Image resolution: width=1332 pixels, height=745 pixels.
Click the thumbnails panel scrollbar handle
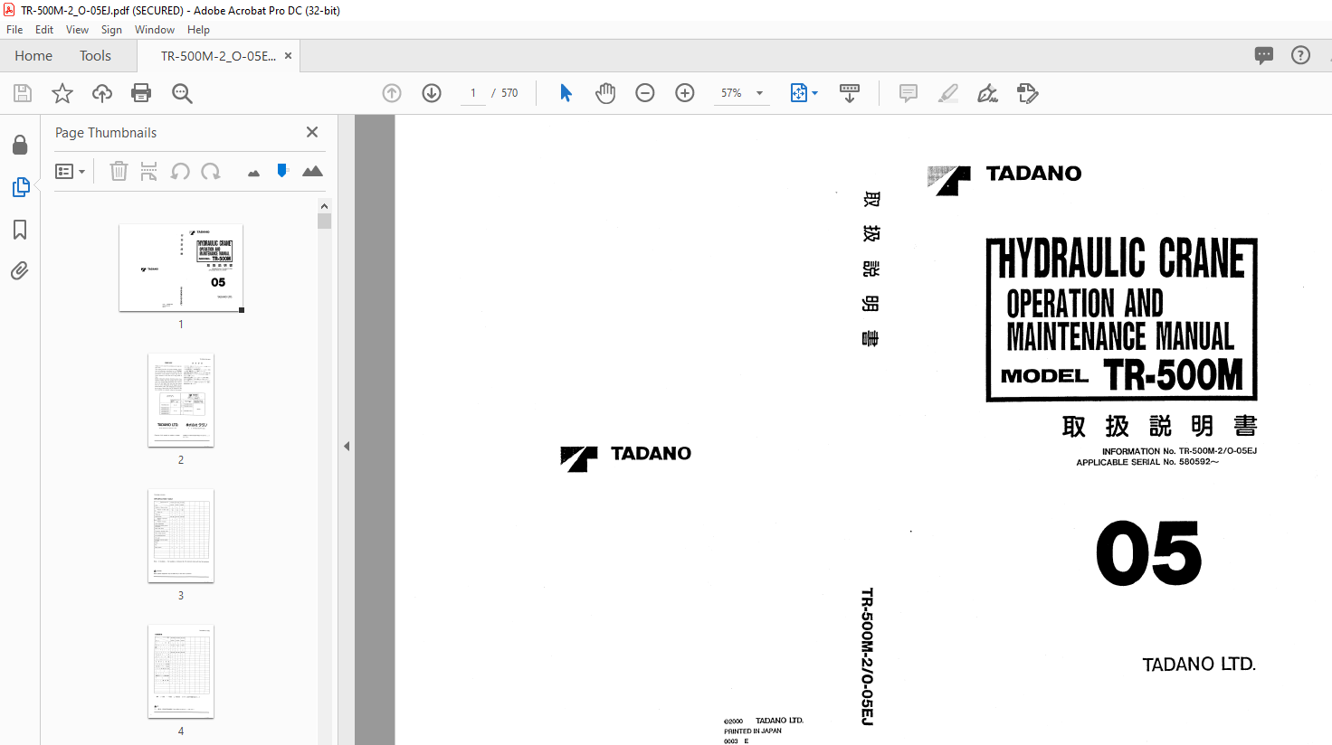pyautogui.click(x=325, y=222)
